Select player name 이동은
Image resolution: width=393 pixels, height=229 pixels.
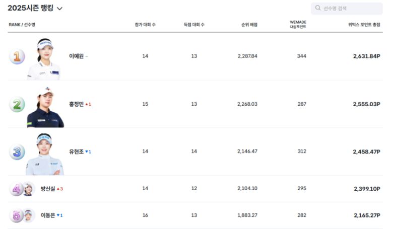48,215
